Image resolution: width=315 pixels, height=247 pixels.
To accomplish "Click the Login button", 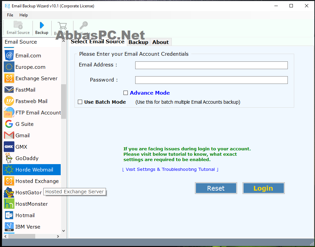I will pyautogui.click(x=263, y=188).
